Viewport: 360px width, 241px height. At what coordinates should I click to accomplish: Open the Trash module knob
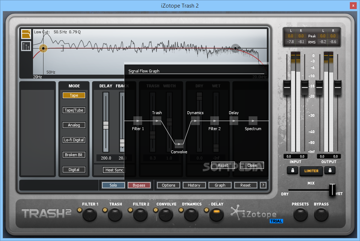tap(115, 215)
